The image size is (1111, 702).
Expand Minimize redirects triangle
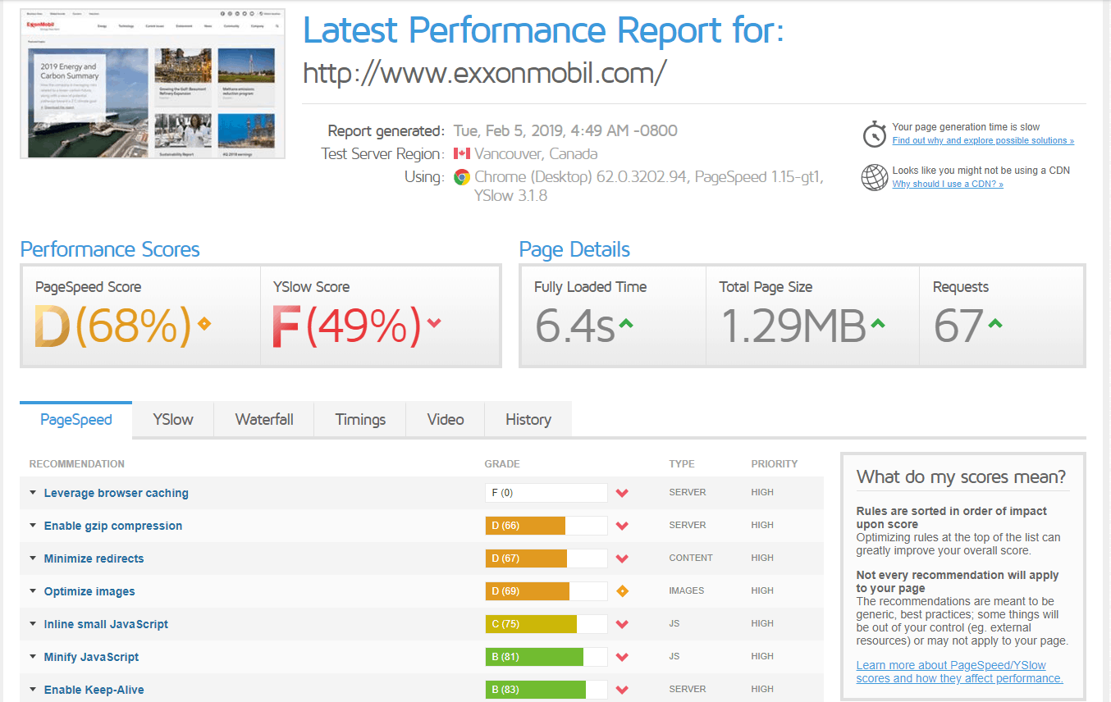pyautogui.click(x=33, y=558)
